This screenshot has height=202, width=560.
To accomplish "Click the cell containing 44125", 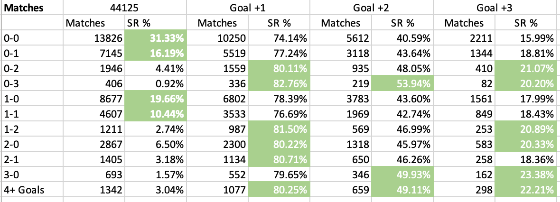I will (124, 8).
